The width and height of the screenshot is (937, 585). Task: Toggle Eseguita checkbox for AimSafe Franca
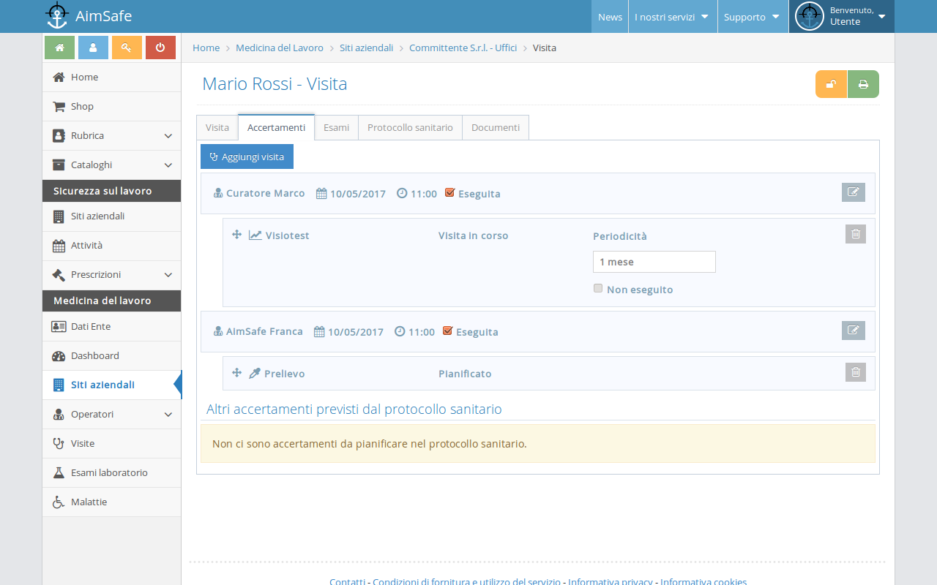[x=448, y=331]
